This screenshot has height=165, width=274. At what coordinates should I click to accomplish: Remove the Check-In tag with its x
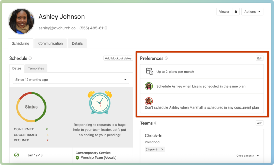(x=162, y=149)
